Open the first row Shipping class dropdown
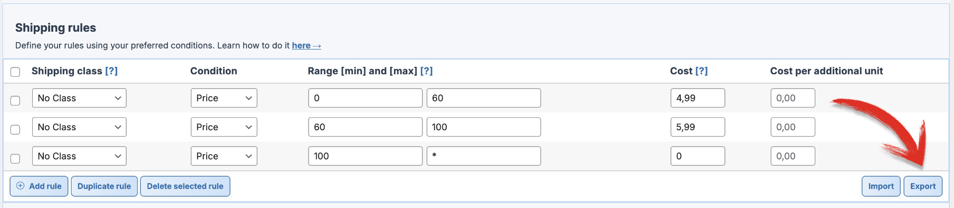954x208 pixels. coord(79,98)
